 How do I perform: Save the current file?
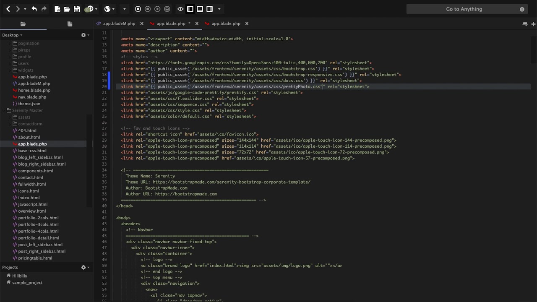click(77, 9)
